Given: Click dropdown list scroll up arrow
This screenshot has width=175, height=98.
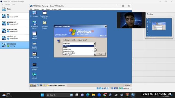Looking at the screenshot, I should pos(95,46).
